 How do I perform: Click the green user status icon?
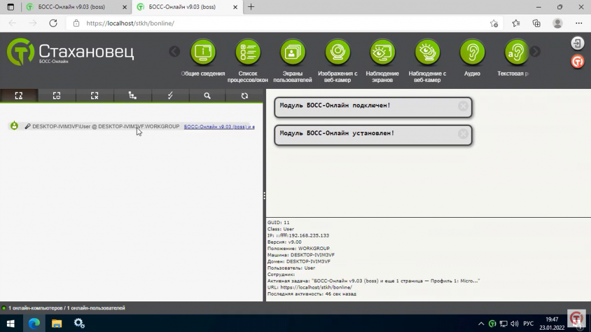(x=14, y=126)
